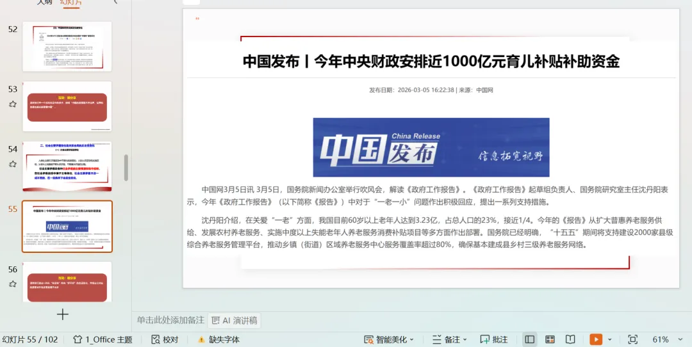Select the highlighted slide 55 thumbnail
This screenshot has height=347, width=692.
(x=67, y=226)
